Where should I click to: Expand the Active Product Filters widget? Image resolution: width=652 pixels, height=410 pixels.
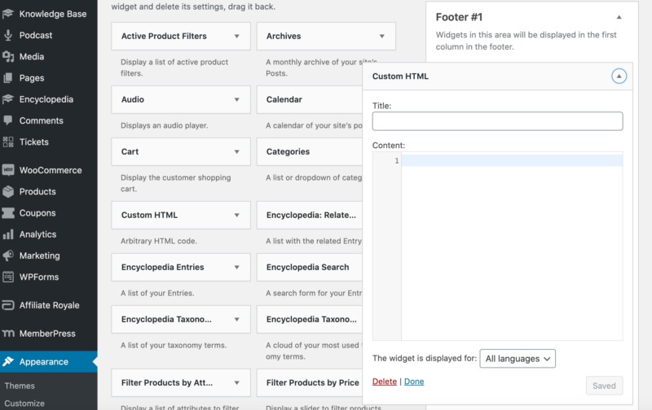click(x=237, y=37)
